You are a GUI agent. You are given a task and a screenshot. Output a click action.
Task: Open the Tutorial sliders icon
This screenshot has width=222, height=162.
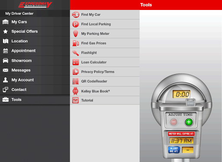(75, 100)
